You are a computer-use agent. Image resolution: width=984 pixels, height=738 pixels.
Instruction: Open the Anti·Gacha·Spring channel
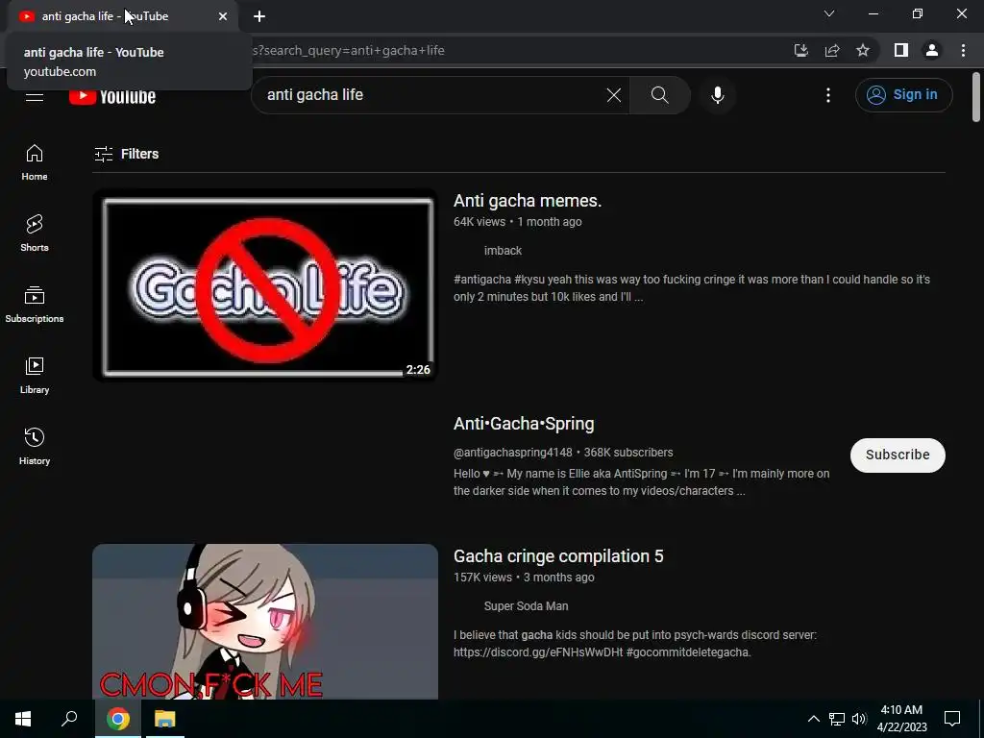(524, 424)
